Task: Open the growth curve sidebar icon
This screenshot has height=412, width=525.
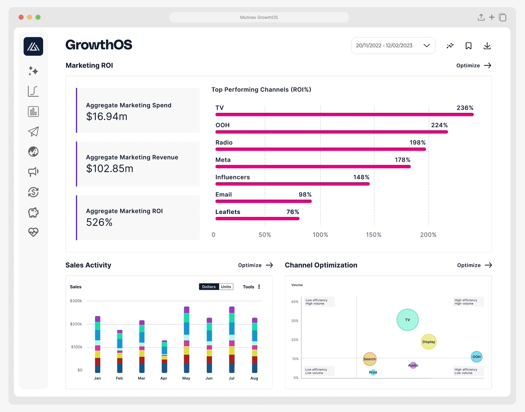Action: [x=33, y=91]
